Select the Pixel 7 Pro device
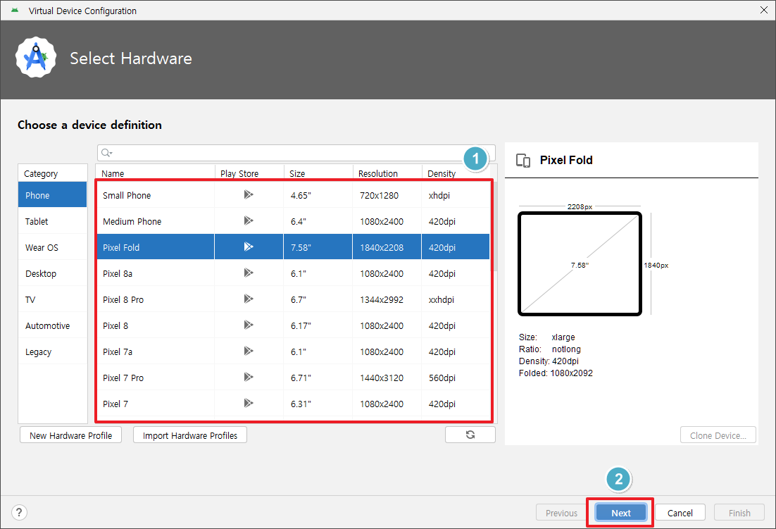The image size is (776, 529). point(123,378)
